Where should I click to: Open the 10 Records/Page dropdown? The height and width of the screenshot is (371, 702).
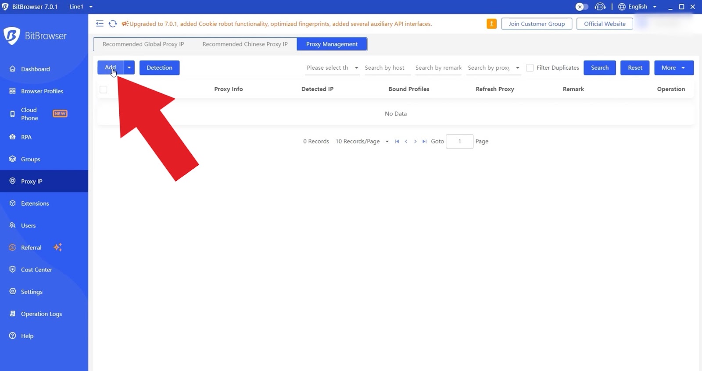[362, 141]
